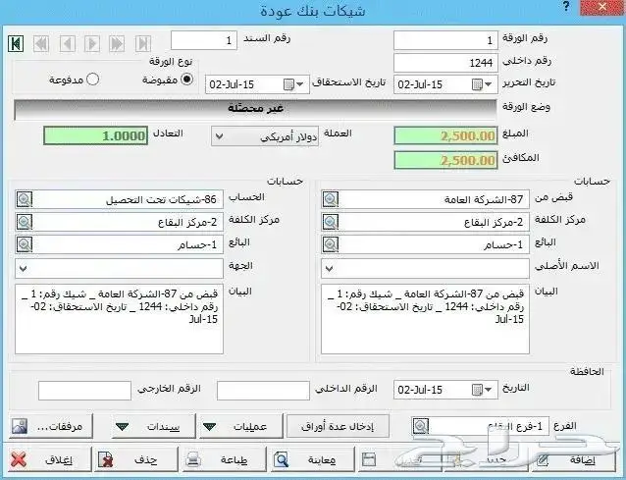626x480 pixels.
Task: Expand the الاسم الأصلي dropdown
Action: click(330, 268)
